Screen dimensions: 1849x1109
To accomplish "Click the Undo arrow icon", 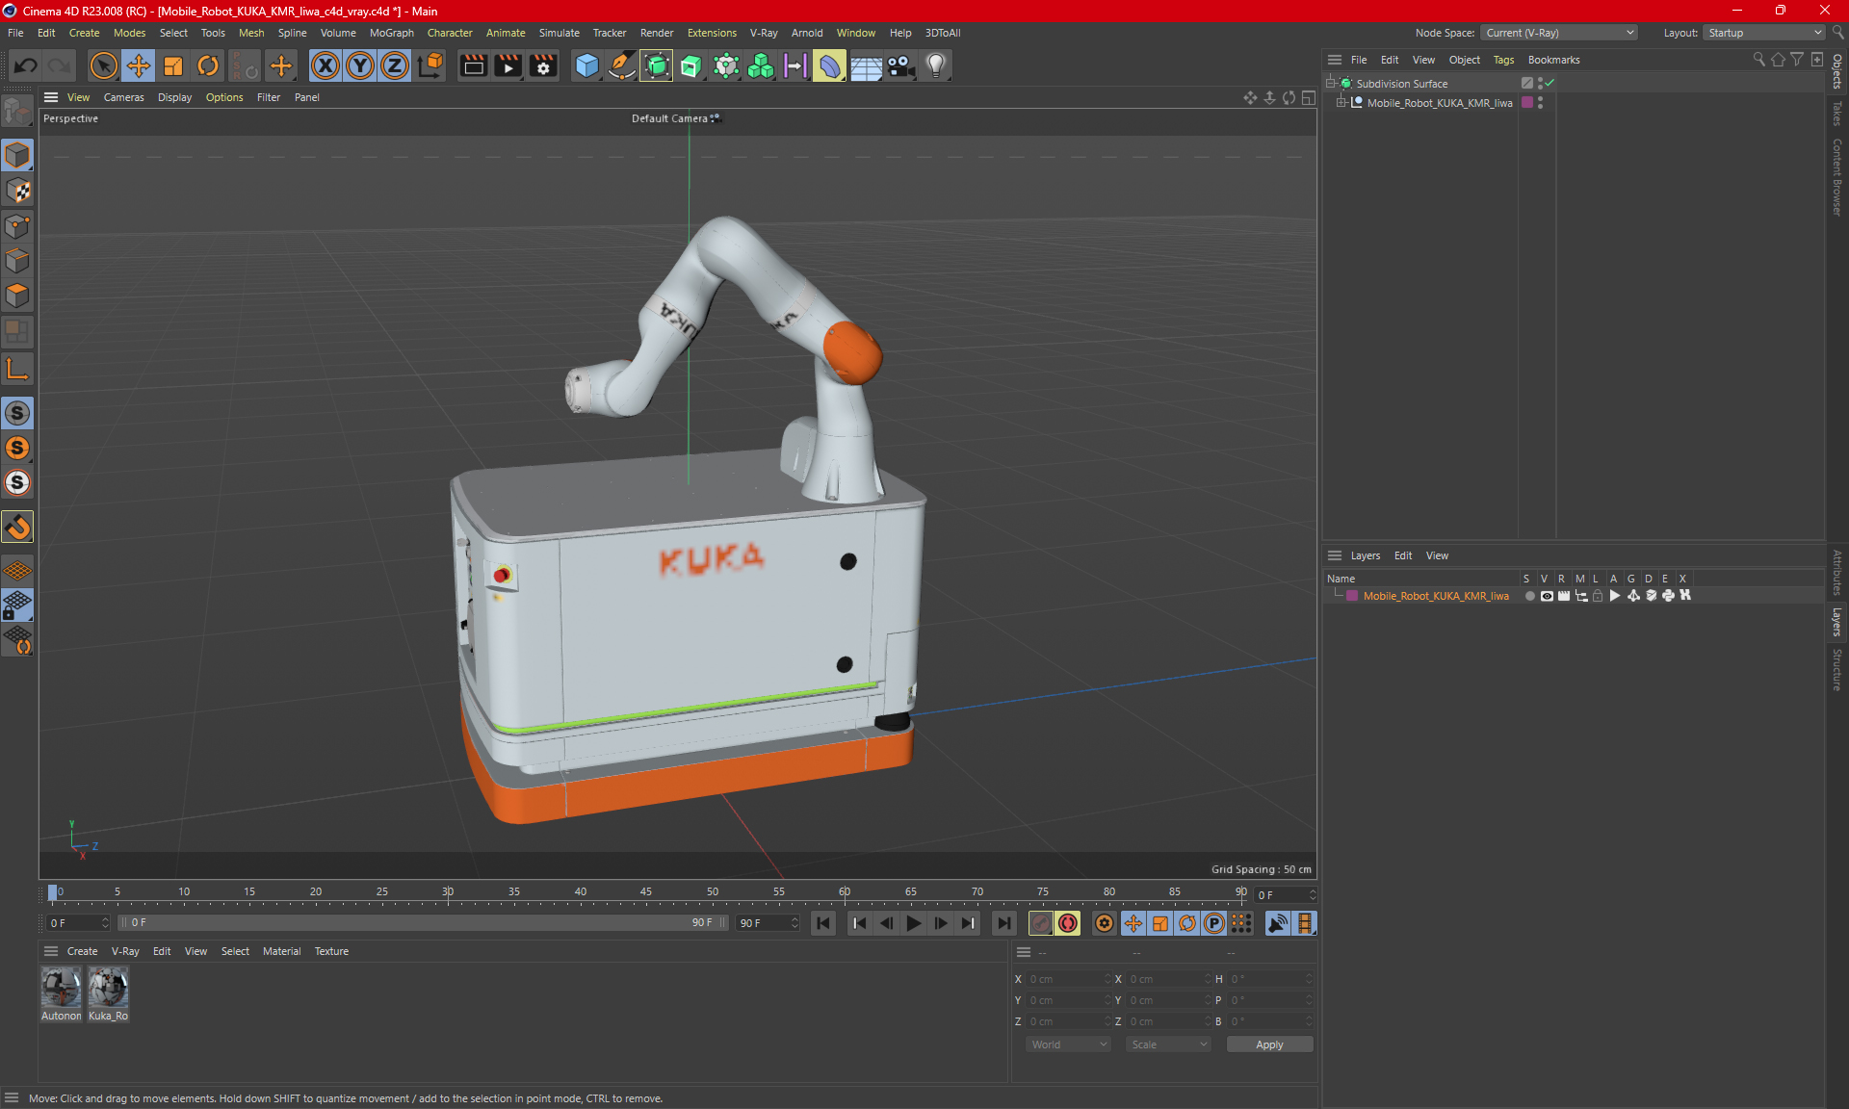I will pos(26,65).
